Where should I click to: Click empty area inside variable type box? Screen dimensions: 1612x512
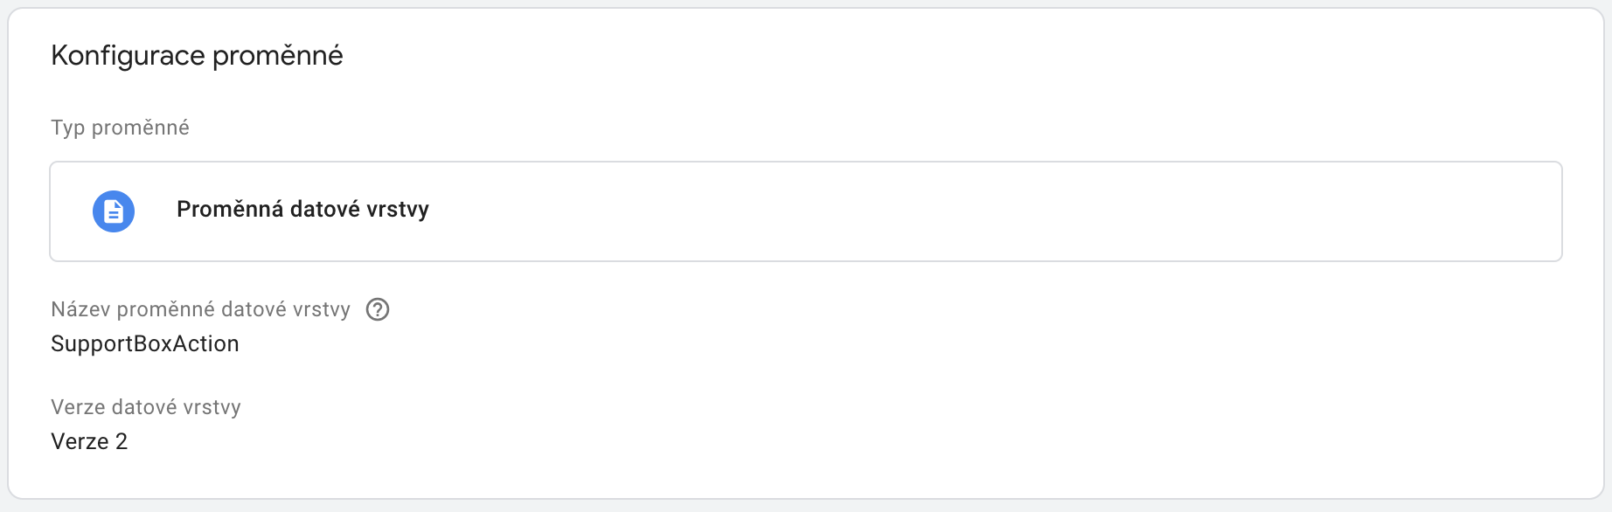(962, 211)
